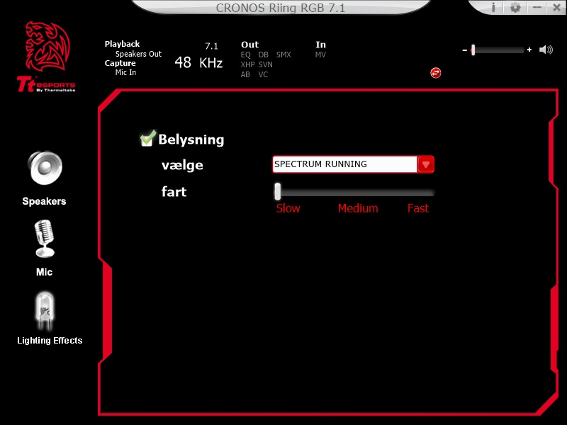Click the vælge effect label
Image resolution: width=567 pixels, height=425 pixels.
tap(182, 166)
